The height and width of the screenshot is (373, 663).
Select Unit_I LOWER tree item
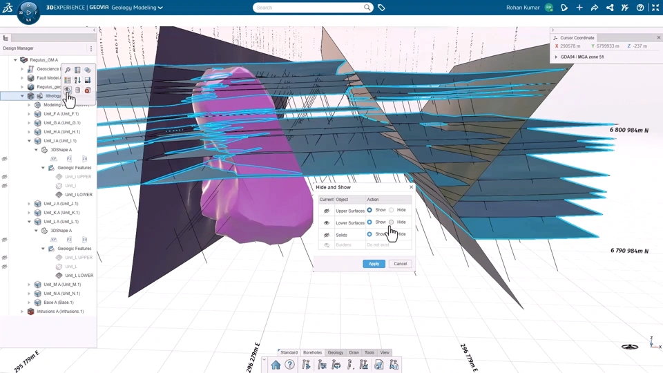(79, 195)
